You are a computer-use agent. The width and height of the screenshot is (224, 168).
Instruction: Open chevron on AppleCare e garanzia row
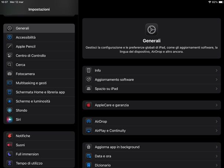click(217, 105)
